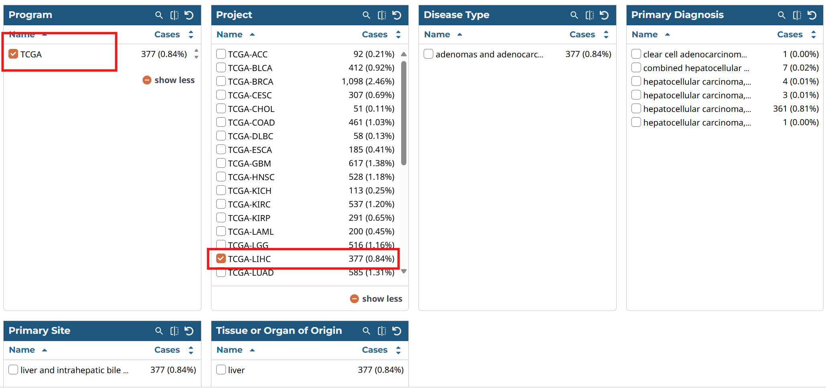
Task: Open search in the Disease Type panel
Action: [574, 15]
